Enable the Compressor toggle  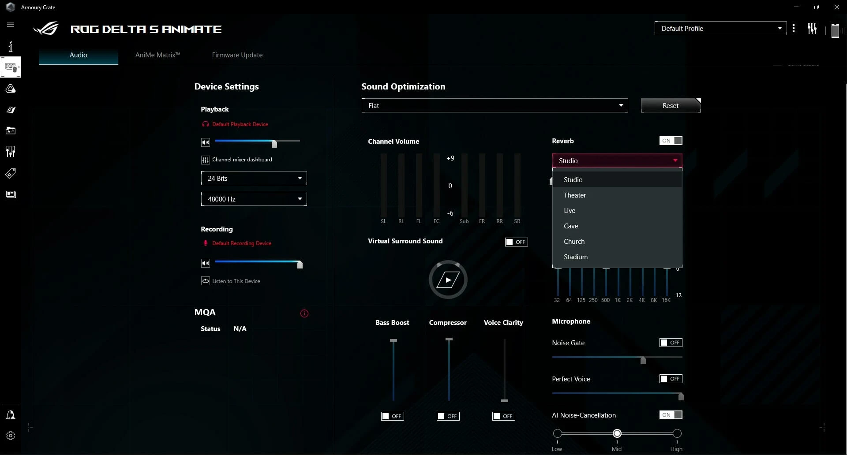(x=448, y=416)
